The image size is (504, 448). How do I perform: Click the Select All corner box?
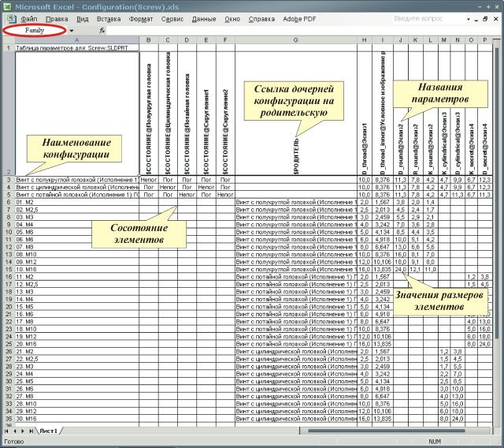tap(9, 40)
